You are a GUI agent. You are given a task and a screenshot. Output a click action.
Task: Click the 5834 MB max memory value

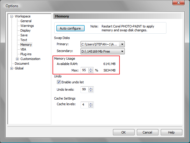pyautogui.click(x=109, y=70)
